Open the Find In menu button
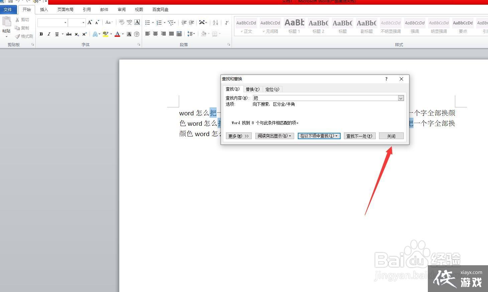Viewport: 488px width, 292px height. (x=319, y=136)
